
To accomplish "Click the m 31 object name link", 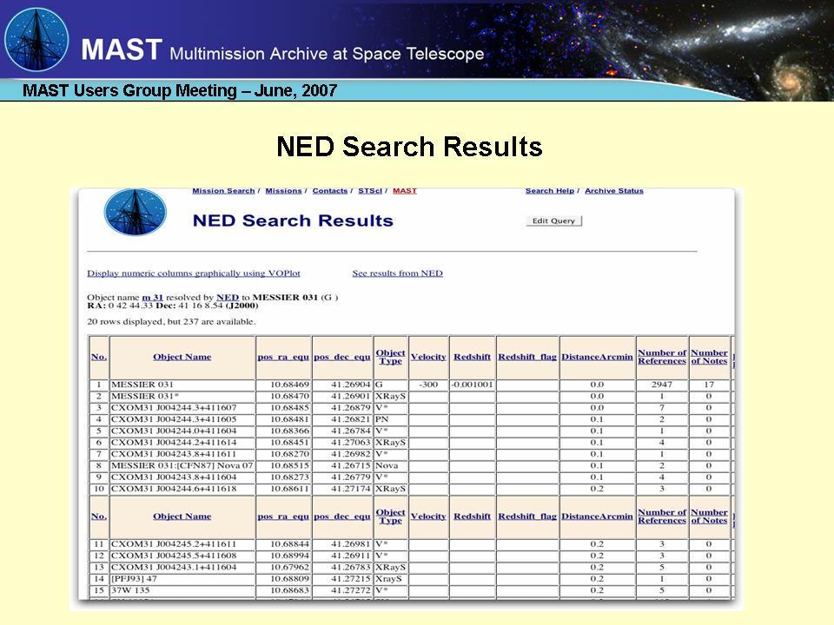I will coord(153,298).
